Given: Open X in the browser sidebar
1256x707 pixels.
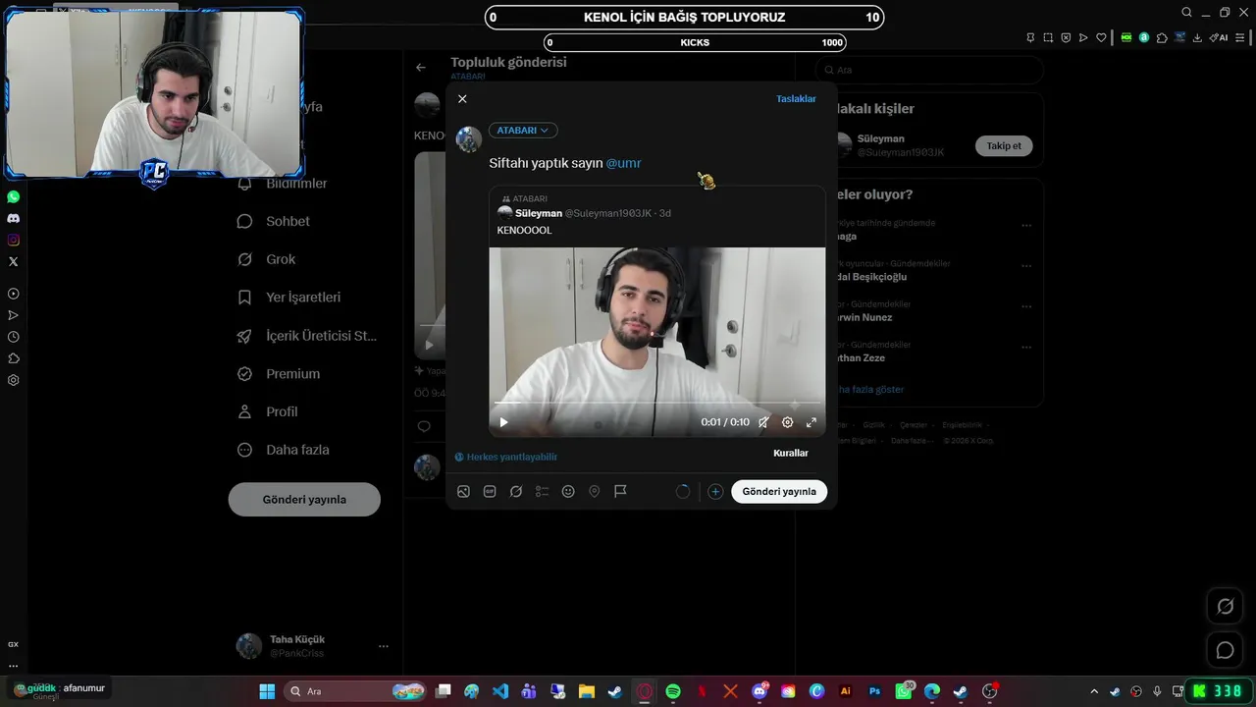Looking at the screenshot, I should click(x=13, y=262).
